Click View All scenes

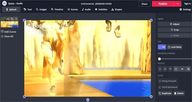click(x=7, y=36)
